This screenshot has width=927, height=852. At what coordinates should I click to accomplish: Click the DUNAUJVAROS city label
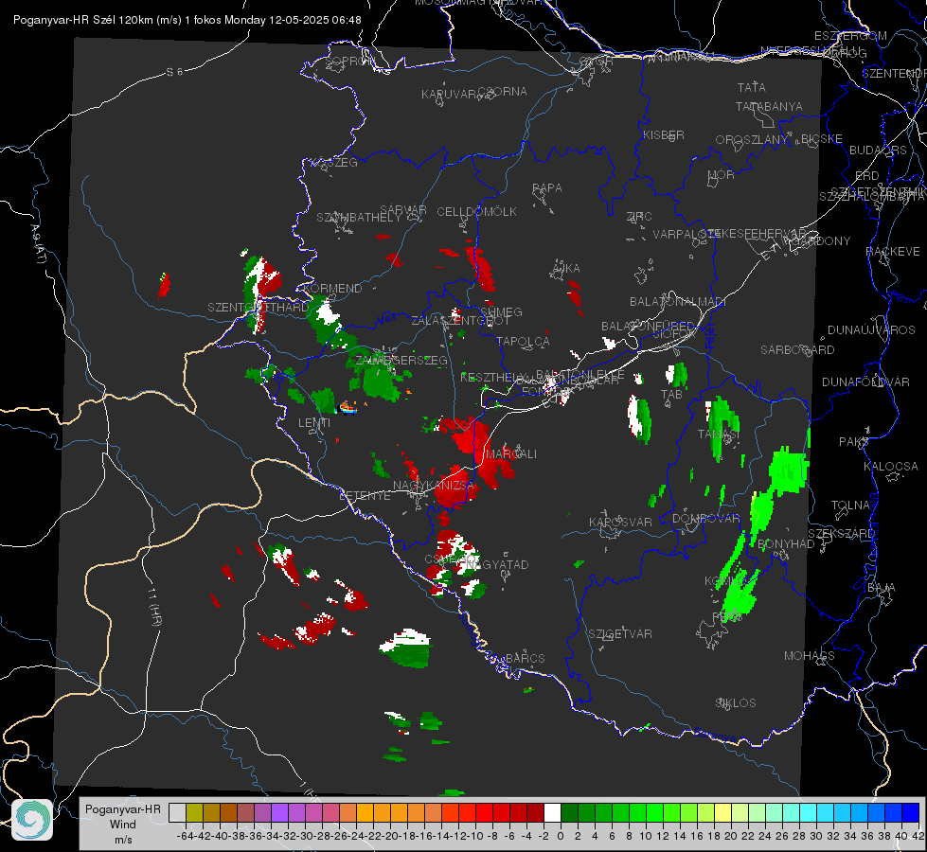[x=871, y=330]
